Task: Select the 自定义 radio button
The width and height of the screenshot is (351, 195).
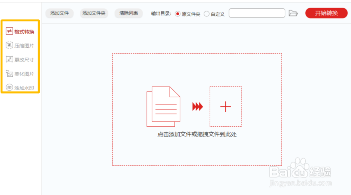Action: point(206,14)
